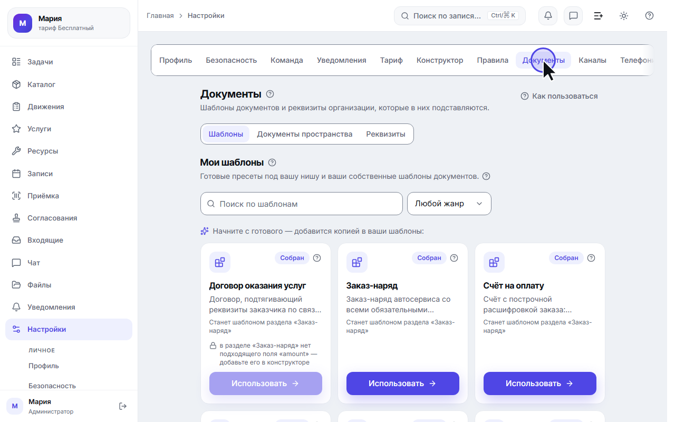Click the help icon next to the Документы heading
Image resolution: width=675 pixels, height=422 pixels.
tap(270, 94)
